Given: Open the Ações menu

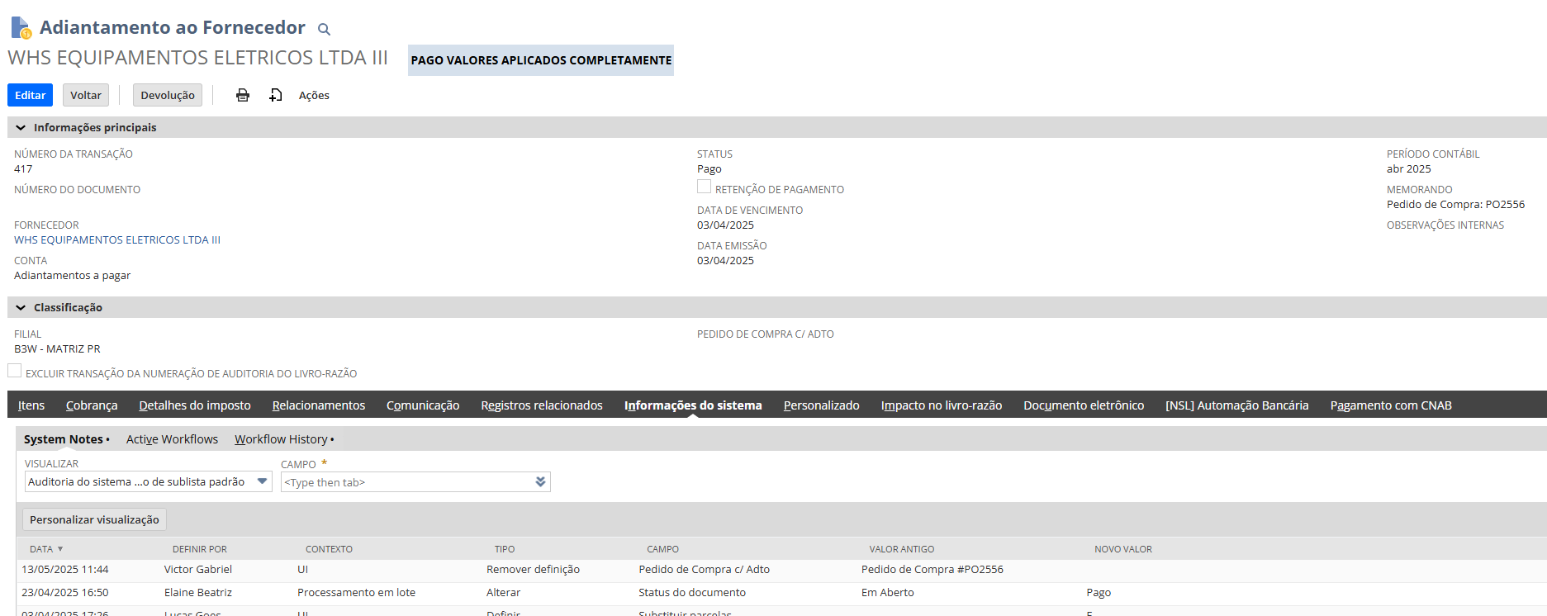Looking at the screenshot, I should (x=314, y=95).
